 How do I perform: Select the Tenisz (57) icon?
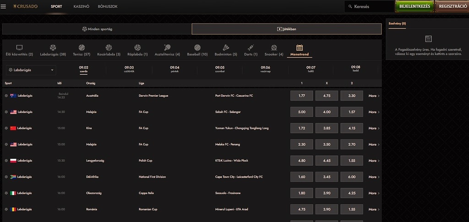coord(82,48)
